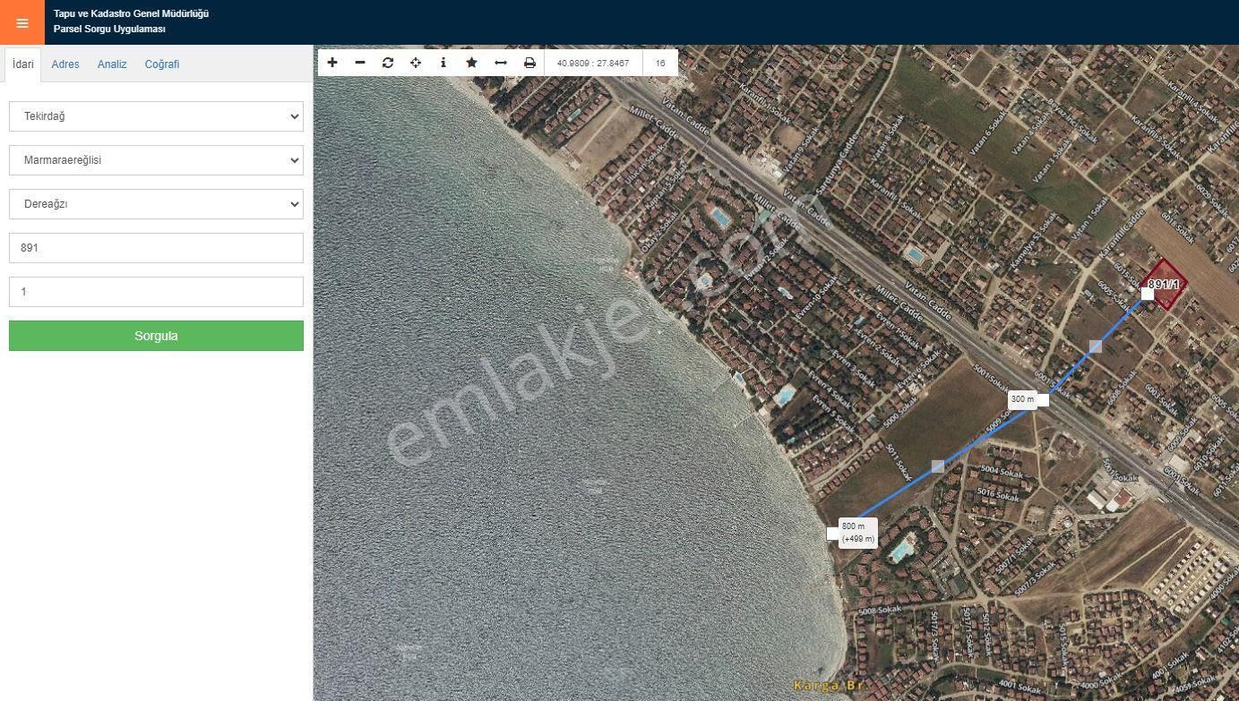This screenshot has width=1239, height=701.
Task: Zoom in with the plus tool
Action: coord(332,63)
